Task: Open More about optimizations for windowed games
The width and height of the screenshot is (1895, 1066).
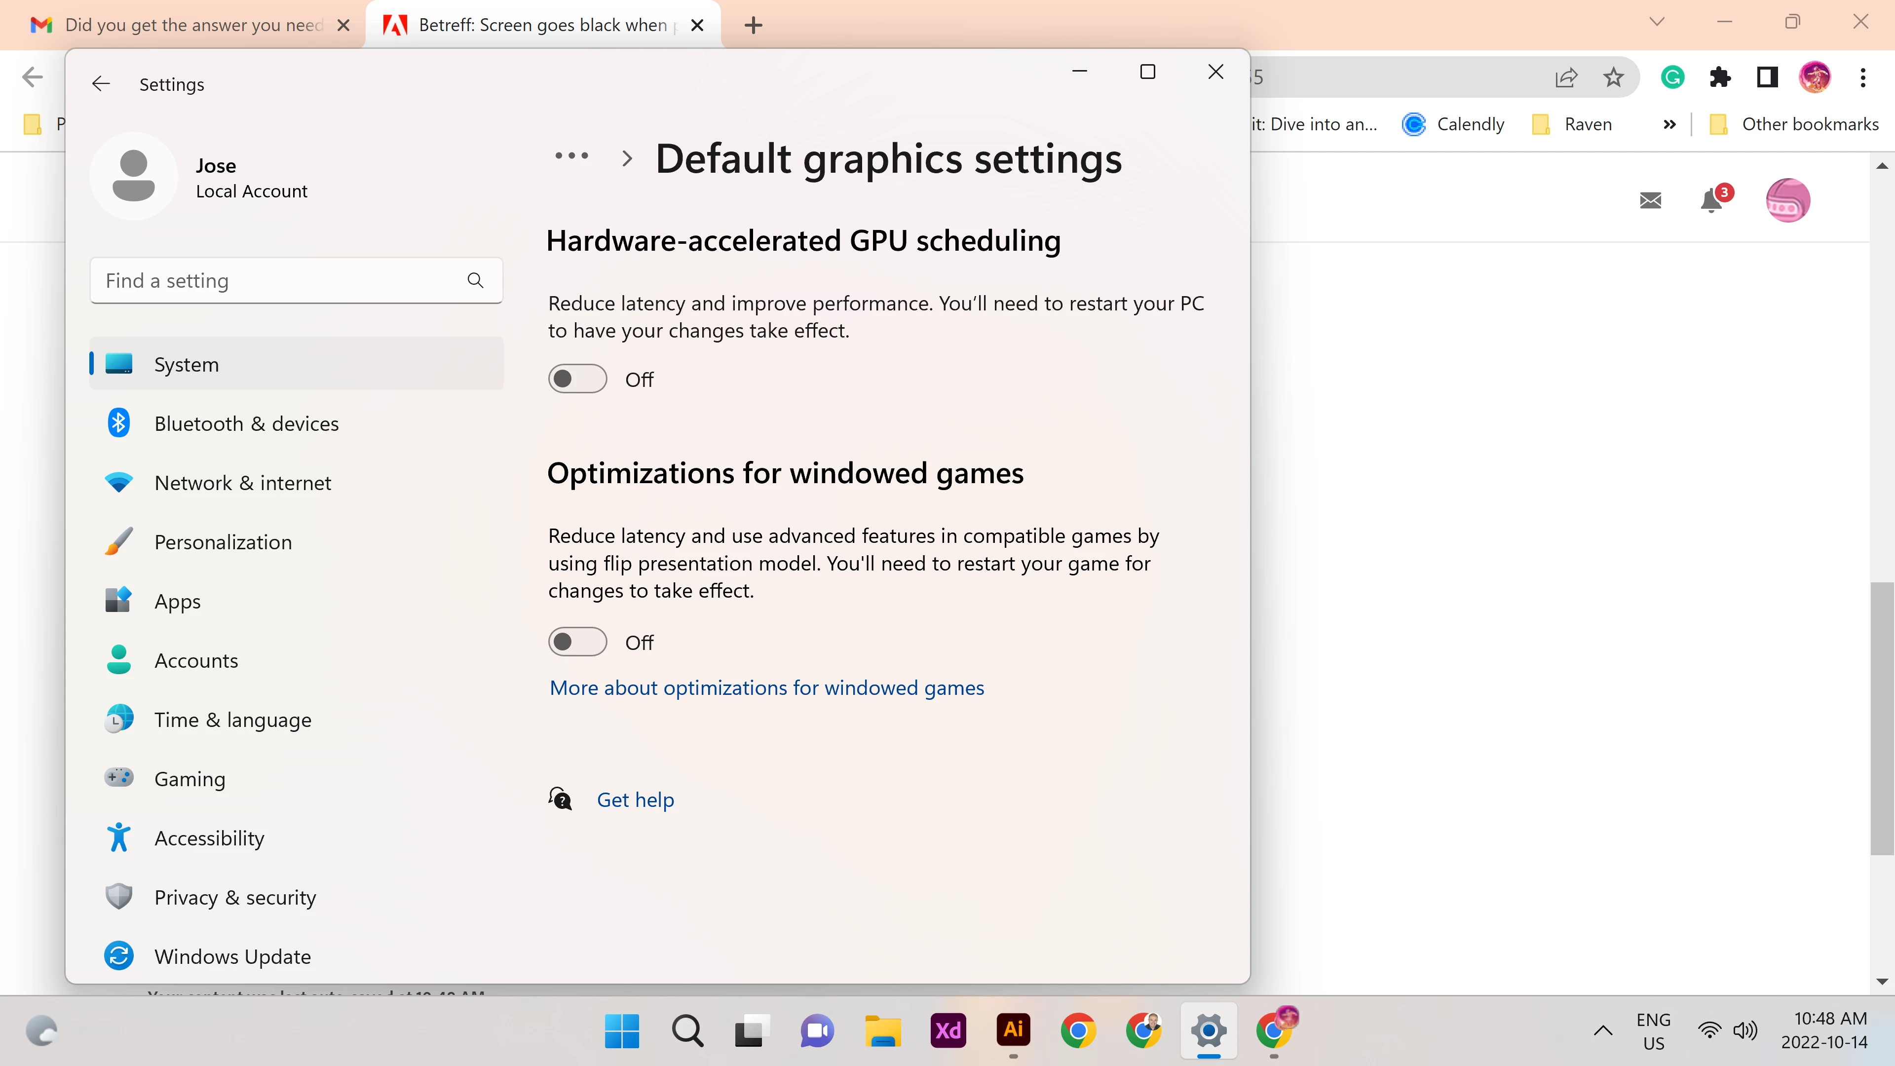Action: pyautogui.click(x=766, y=688)
